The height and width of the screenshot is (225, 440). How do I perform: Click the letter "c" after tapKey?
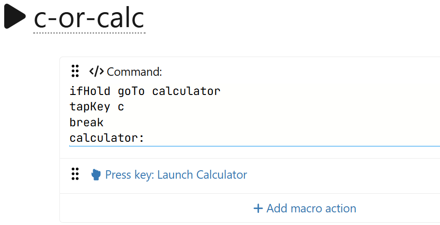pos(121,107)
